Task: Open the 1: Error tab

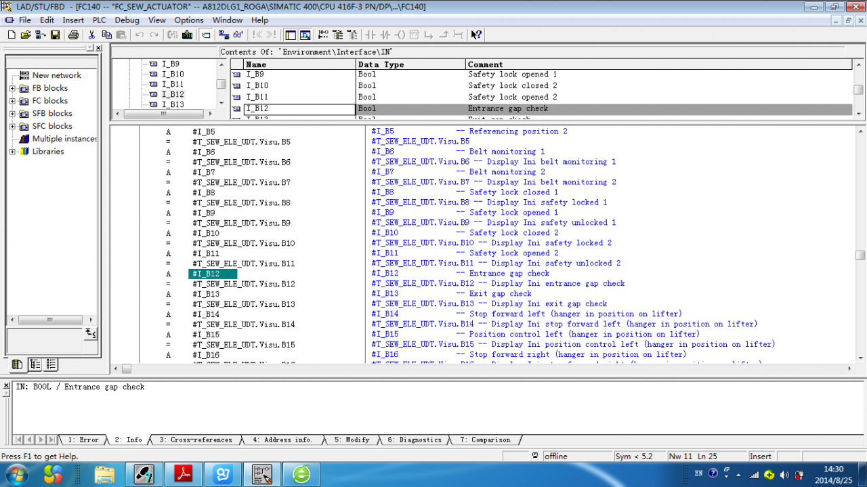Action: pyautogui.click(x=83, y=440)
